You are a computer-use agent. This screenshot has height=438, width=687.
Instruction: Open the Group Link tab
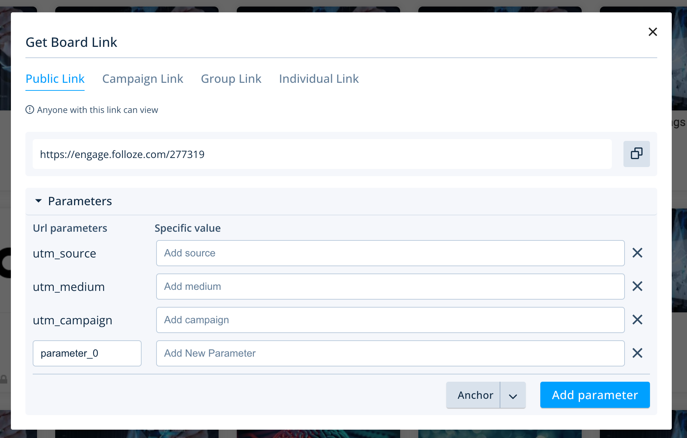(231, 79)
